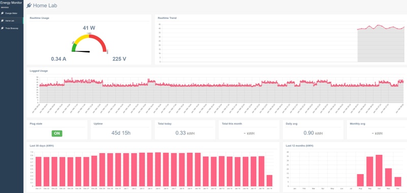Image resolution: width=407 pixels, height=193 pixels.
Task: Click the 0.33 kWH total today value
Action: (x=185, y=133)
